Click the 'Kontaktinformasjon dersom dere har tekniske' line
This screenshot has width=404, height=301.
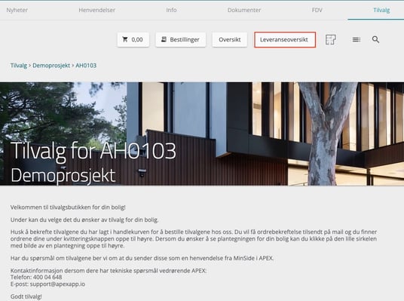109,271
